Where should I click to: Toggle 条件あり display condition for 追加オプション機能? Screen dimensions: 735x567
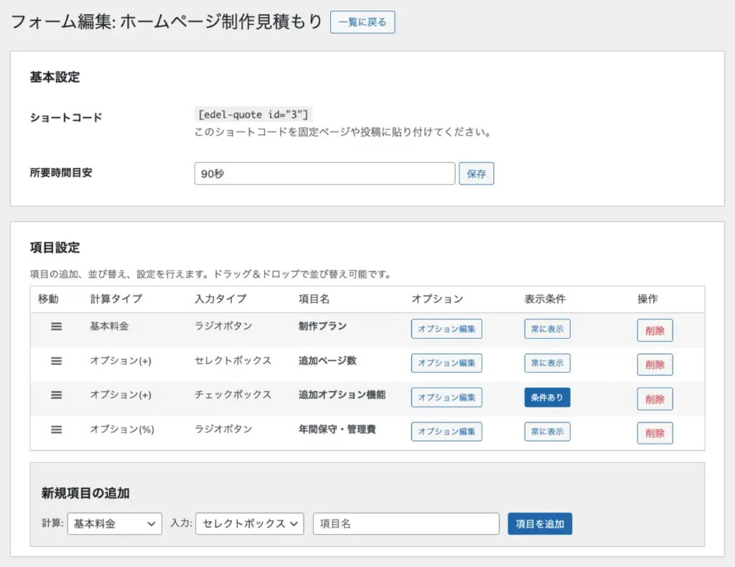(547, 398)
